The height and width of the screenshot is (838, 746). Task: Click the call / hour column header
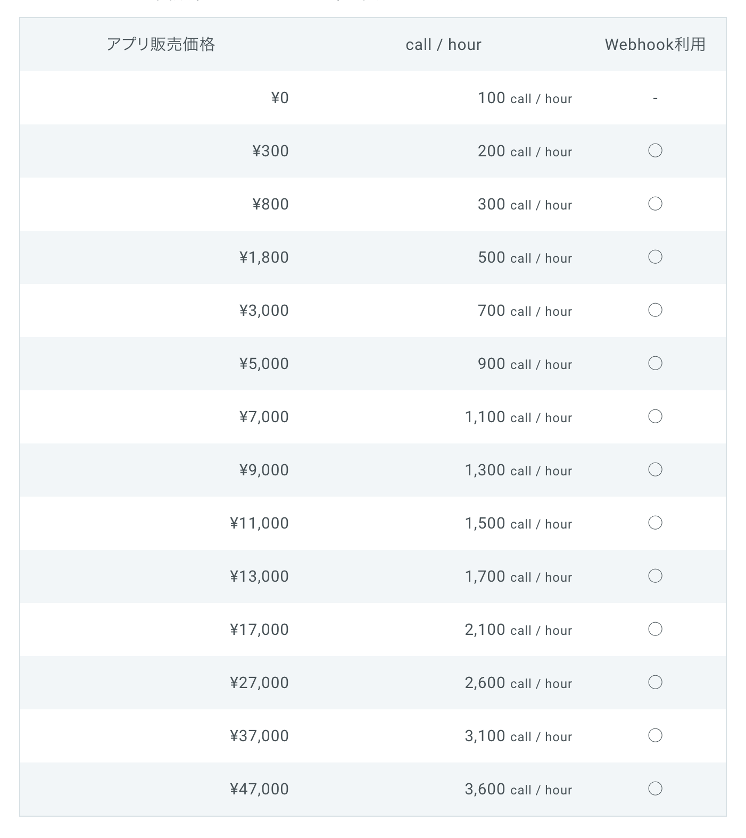[443, 45]
